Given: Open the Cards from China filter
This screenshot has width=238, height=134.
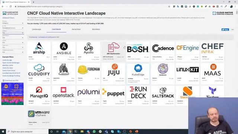Looking at the screenshot, I should 9,70.
